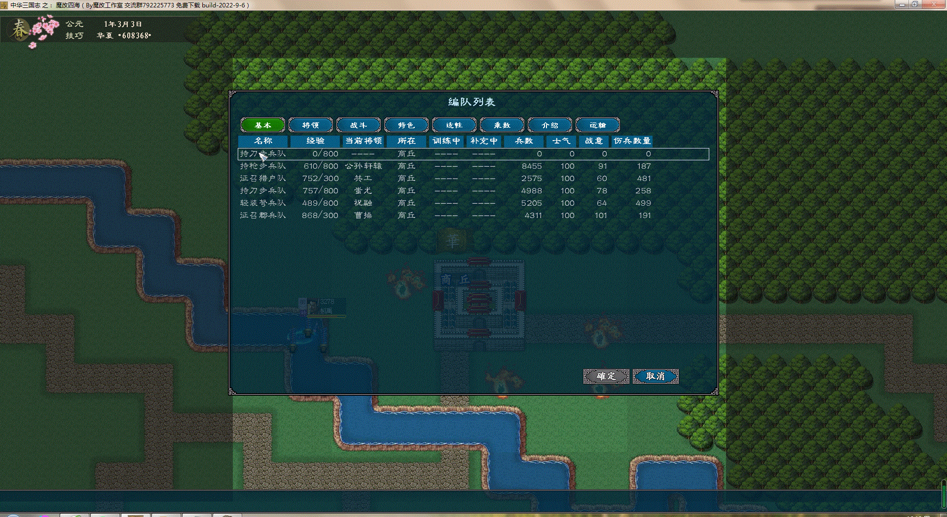Click wounded count 481
This screenshot has height=517, width=947.
click(644, 179)
